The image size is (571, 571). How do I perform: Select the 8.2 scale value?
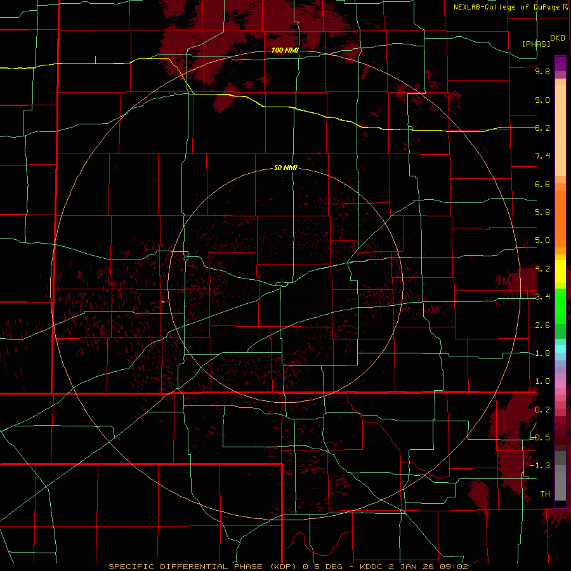542,128
